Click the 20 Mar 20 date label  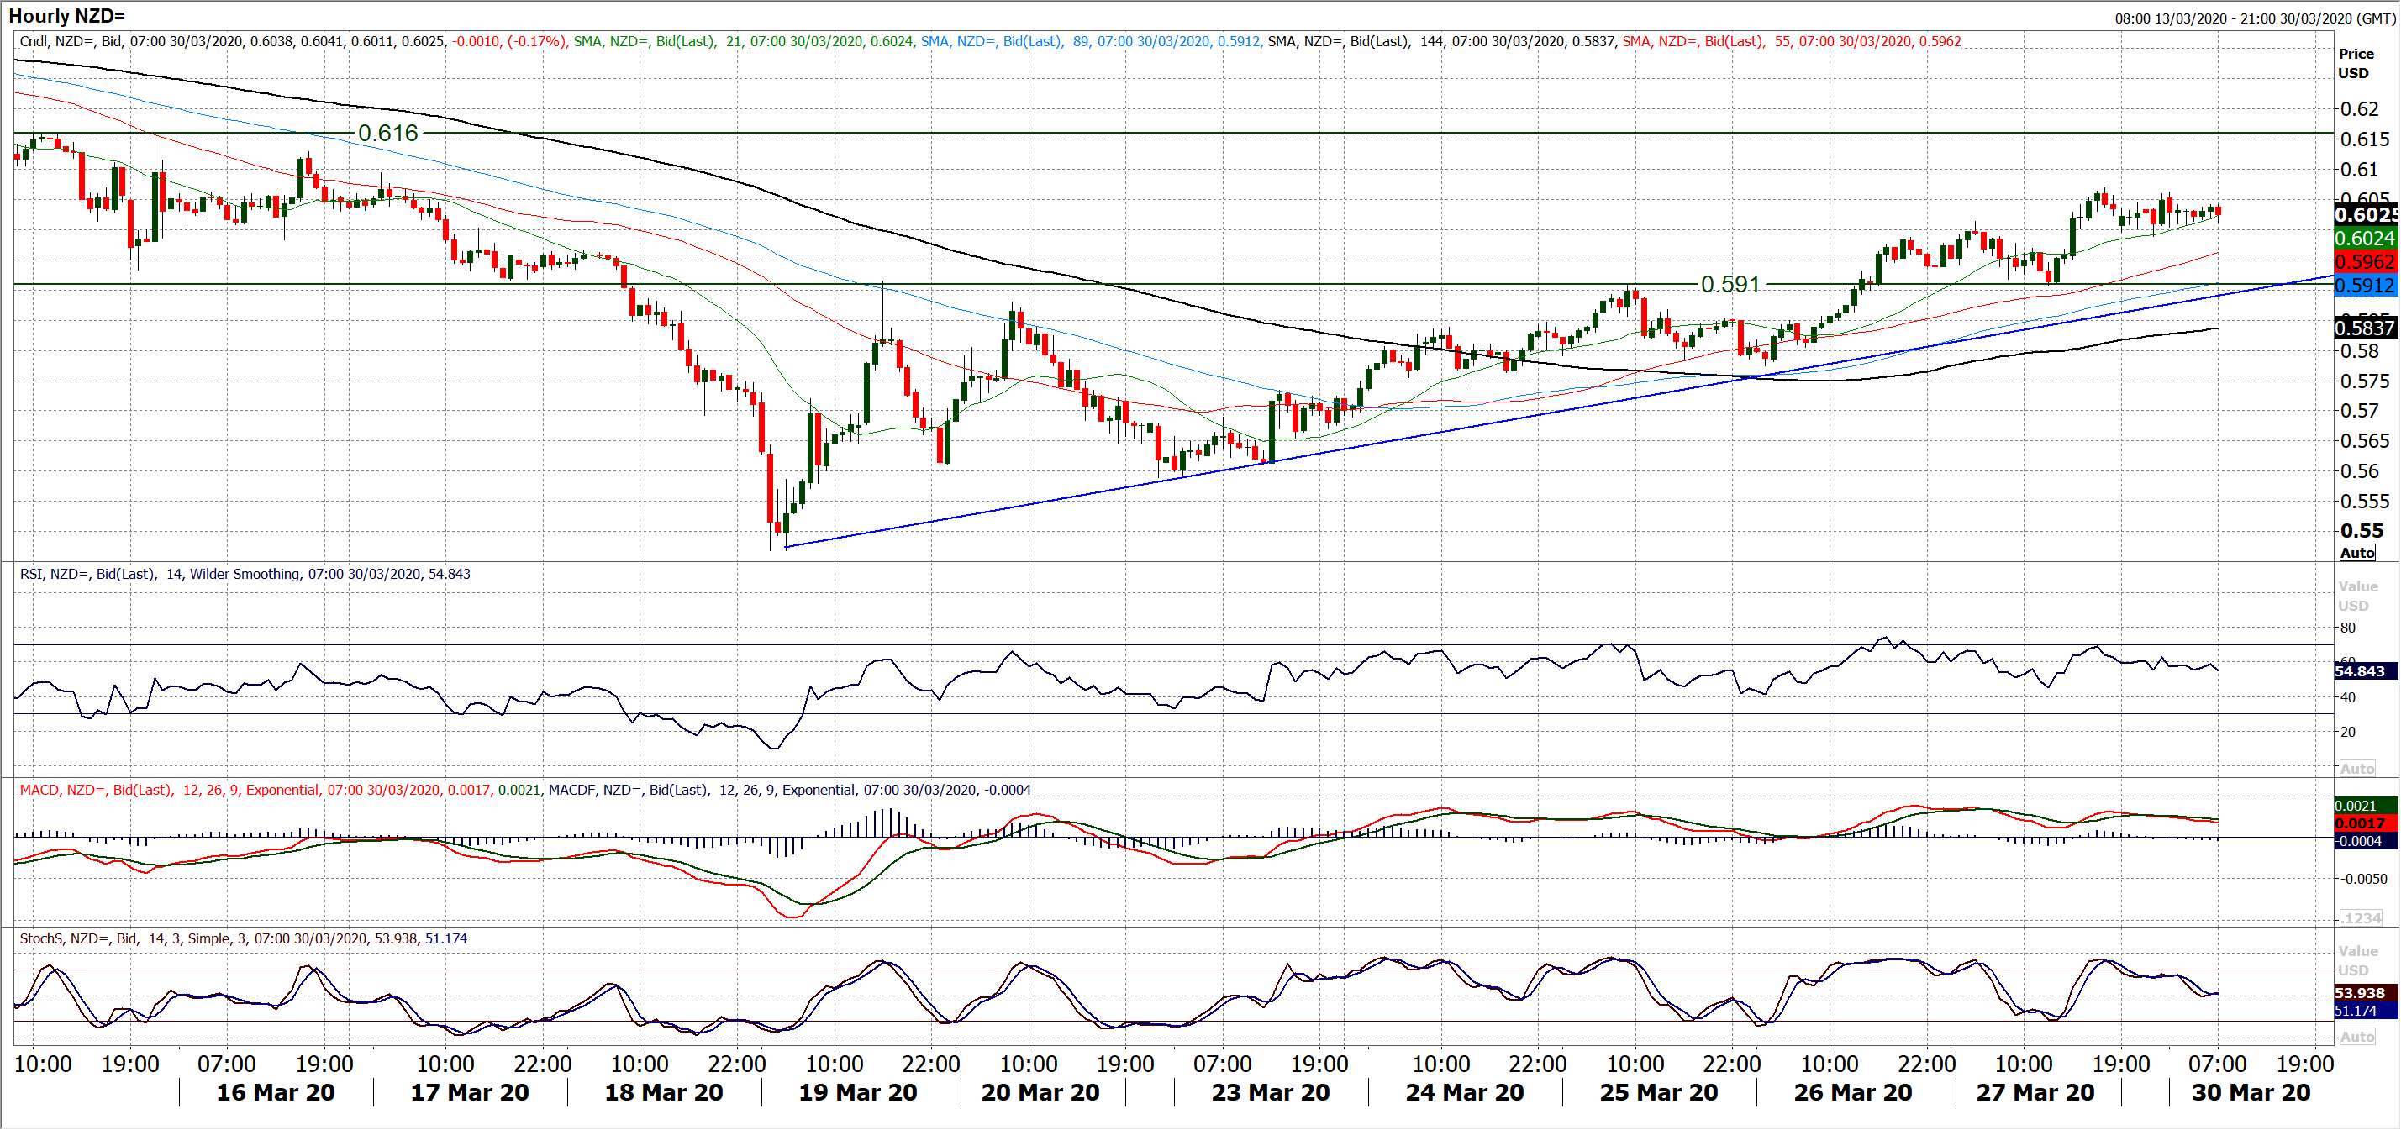(x=1040, y=1093)
